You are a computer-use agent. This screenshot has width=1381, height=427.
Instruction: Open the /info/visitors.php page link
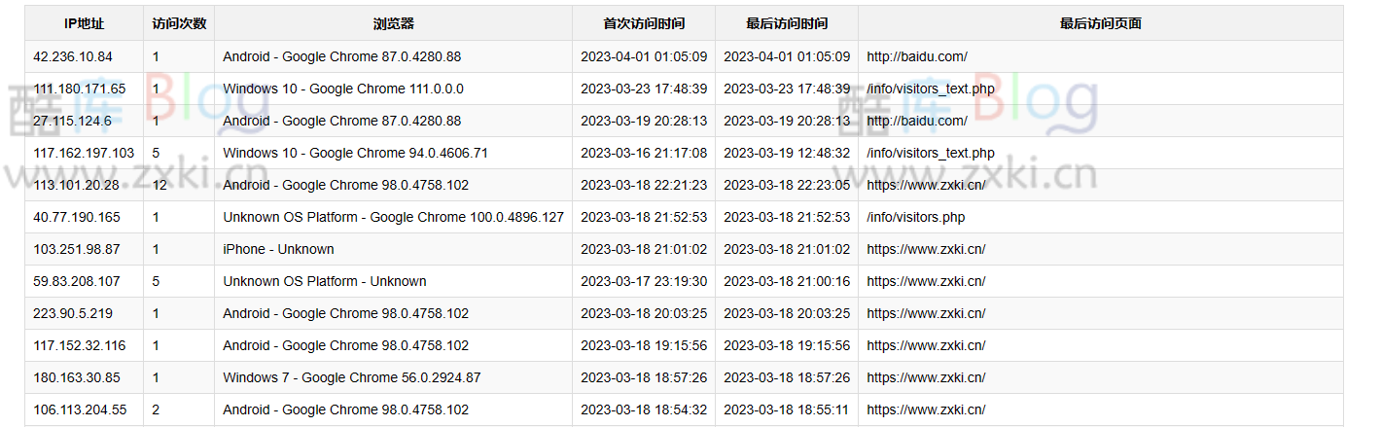coord(915,217)
